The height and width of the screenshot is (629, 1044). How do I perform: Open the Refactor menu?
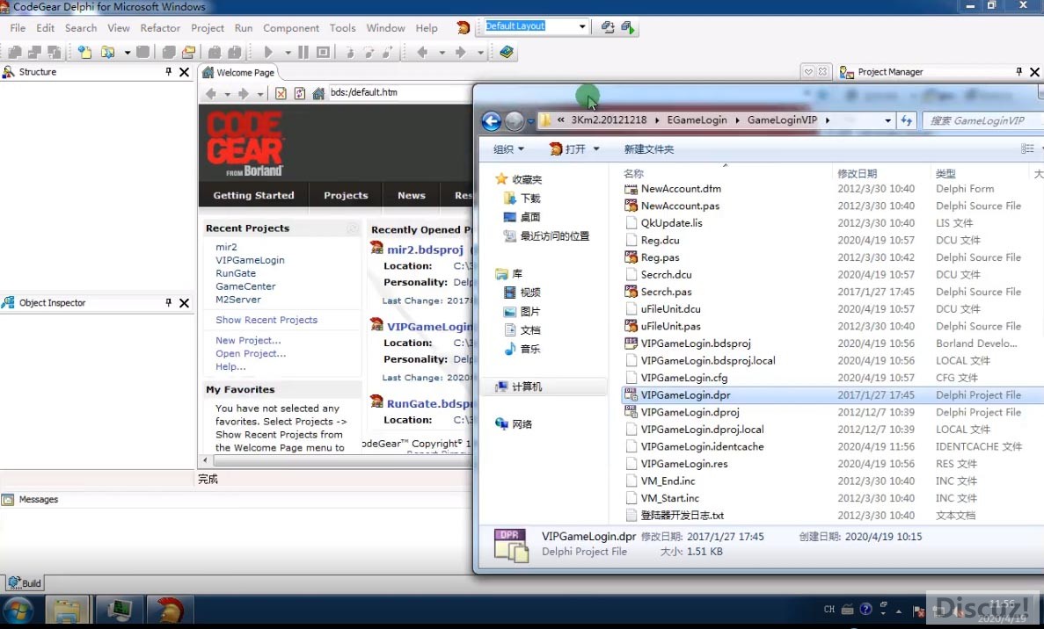pos(160,28)
